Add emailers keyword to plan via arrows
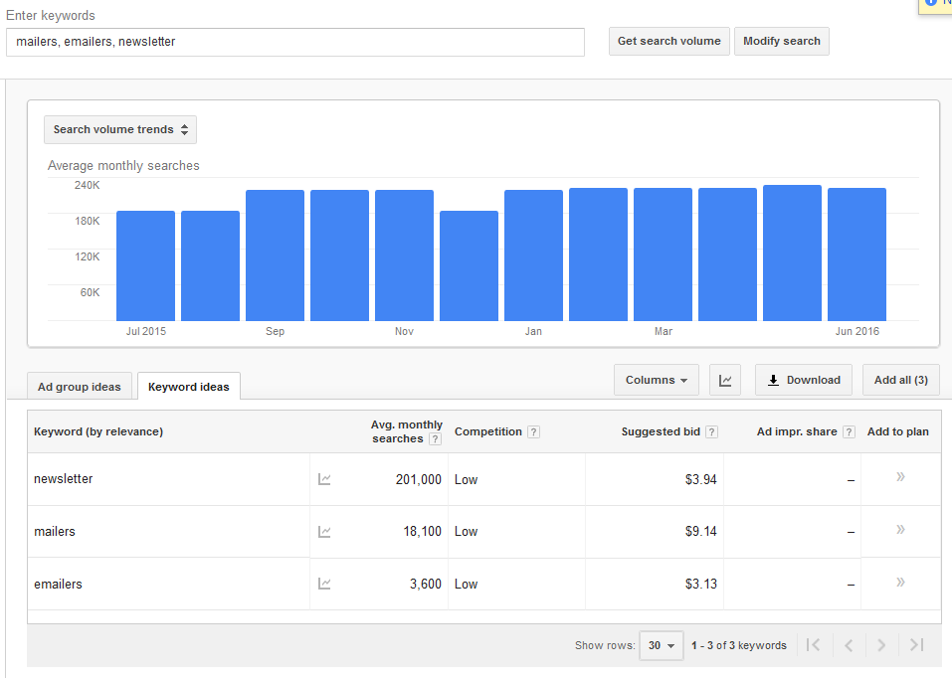This screenshot has height=678, width=952. (x=900, y=583)
